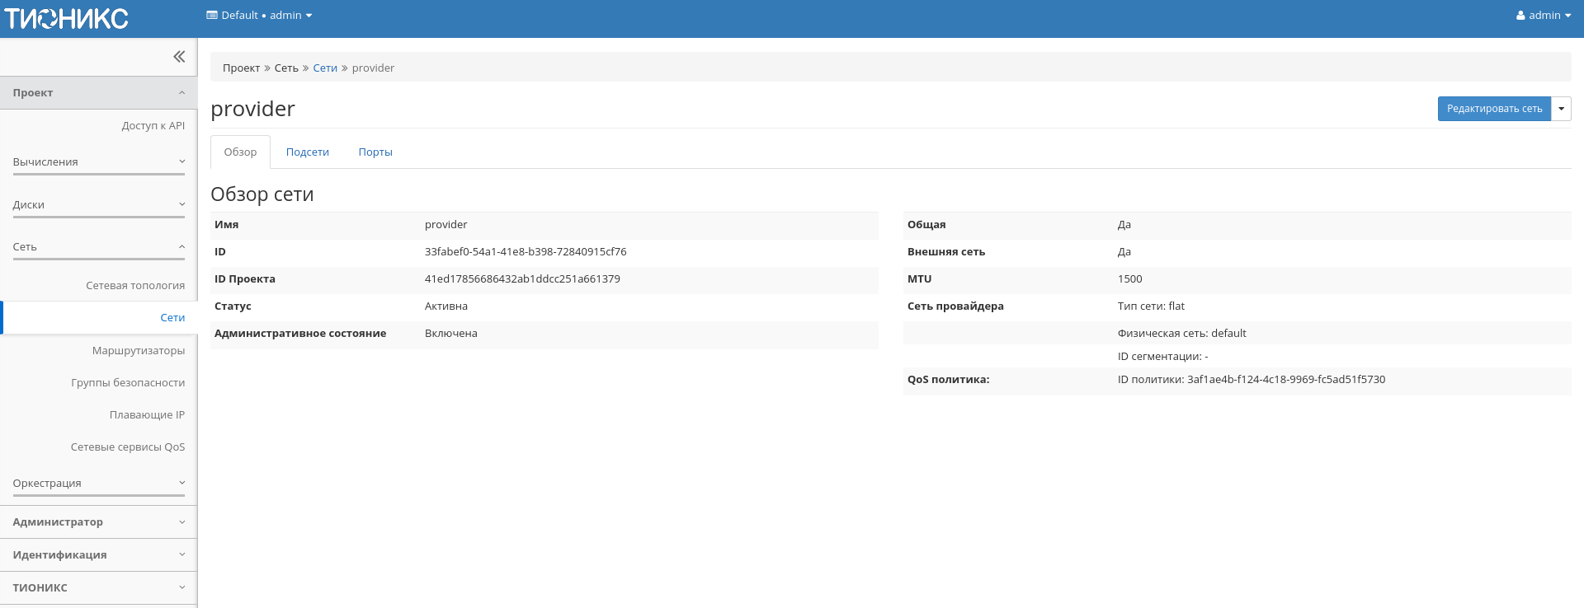This screenshot has height=608, width=1584.
Task: Click the Сети breadcrumb link
Action: point(325,68)
